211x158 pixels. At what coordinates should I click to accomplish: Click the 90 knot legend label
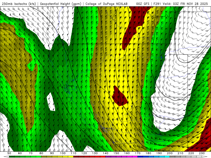click(52, 153)
